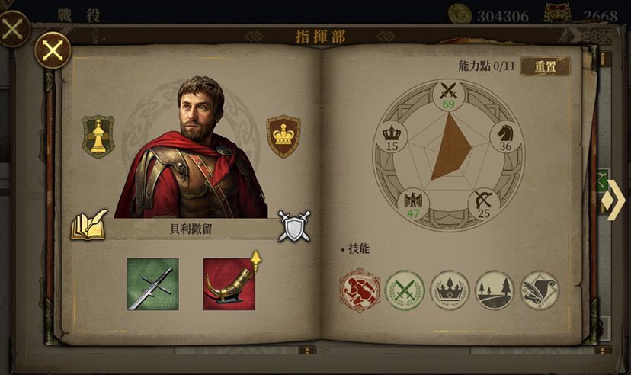This screenshot has height=375, width=631.
Task: Open the crown wreath skill icon
Action: click(450, 290)
